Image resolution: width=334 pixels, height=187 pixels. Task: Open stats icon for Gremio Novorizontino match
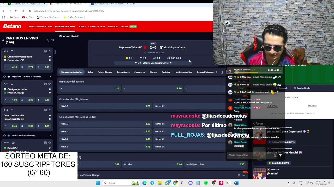[45, 51]
